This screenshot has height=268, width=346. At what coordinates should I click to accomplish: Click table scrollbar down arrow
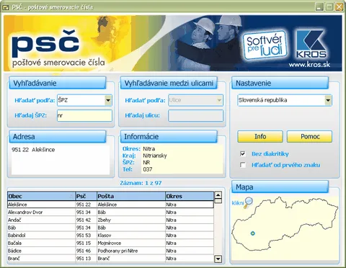tap(218, 259)
